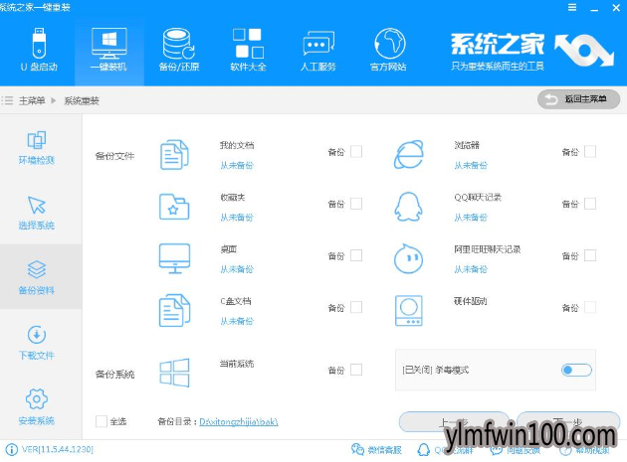This screenshot has height=462, width=627.
Task: Click the 当前系统 Windows logo icon
Action: pyautogui.click(x=174, y=373)
